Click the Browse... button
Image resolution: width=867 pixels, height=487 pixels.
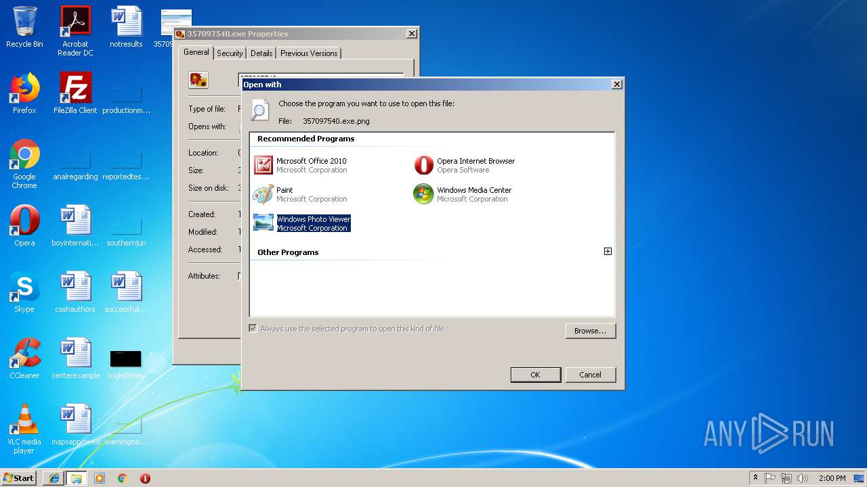tap(590, 331)
